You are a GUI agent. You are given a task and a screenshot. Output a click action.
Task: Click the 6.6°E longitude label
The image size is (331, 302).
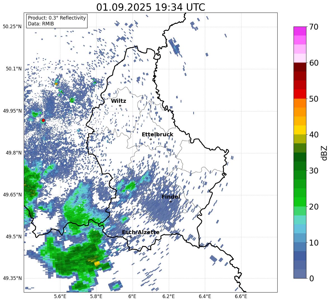[x=241, y=296]
